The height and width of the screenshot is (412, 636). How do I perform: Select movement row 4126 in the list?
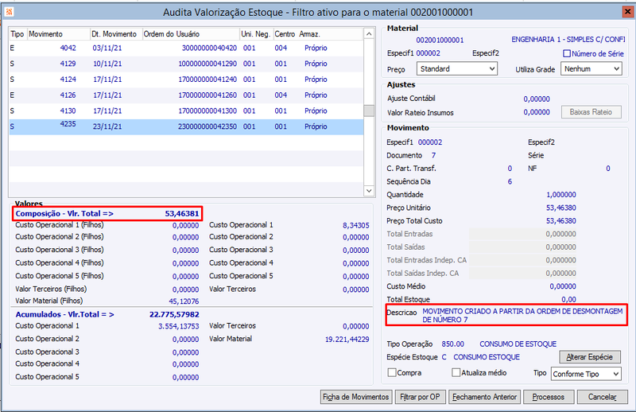click(x=186, y=95)
